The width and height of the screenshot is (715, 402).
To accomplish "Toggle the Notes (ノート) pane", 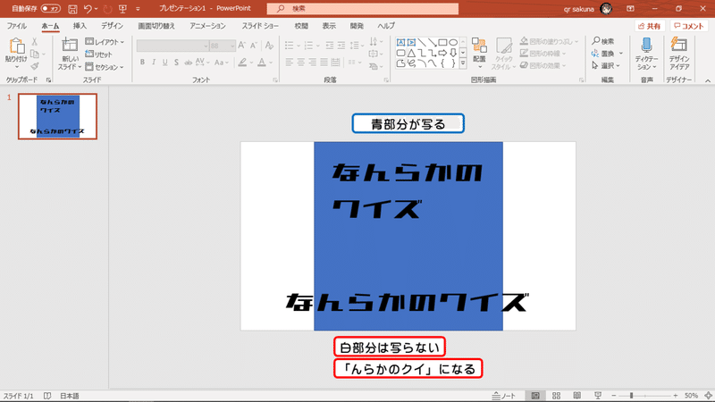I will point(504,396).
